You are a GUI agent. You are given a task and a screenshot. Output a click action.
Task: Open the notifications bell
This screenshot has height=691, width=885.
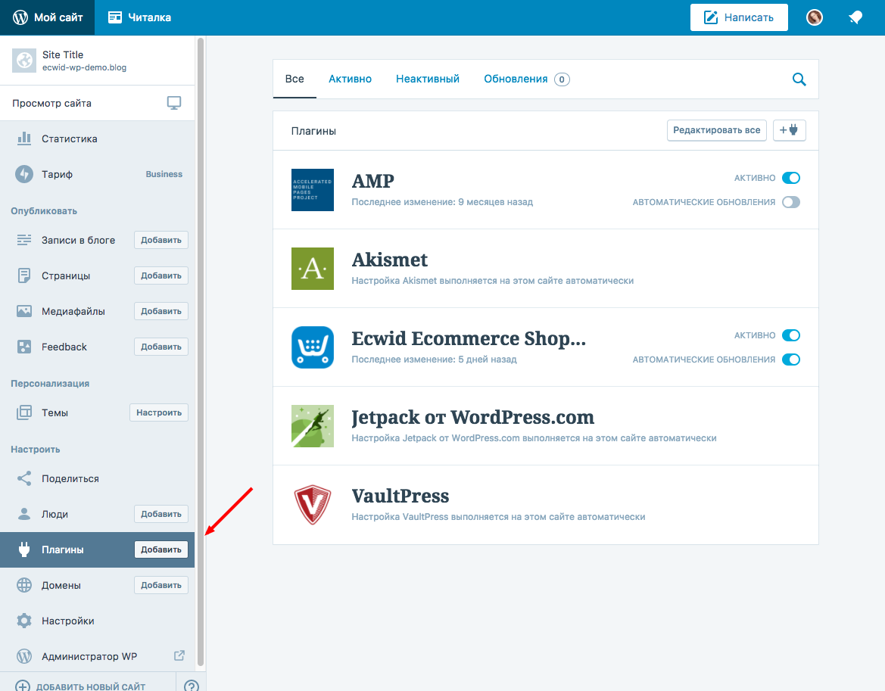pos(855,17)
